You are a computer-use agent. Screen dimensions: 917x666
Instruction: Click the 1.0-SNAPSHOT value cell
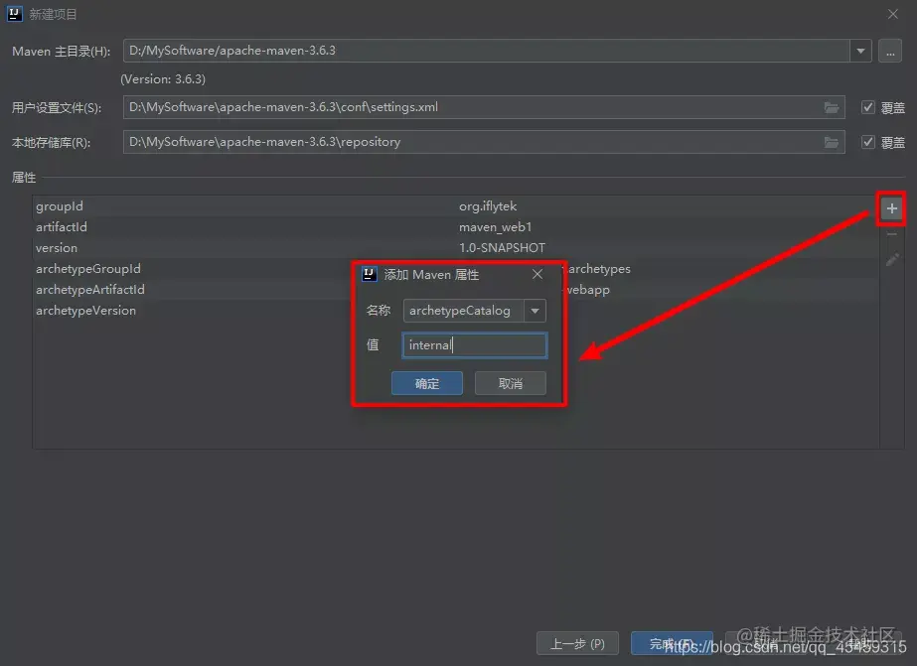click(502, 248)
